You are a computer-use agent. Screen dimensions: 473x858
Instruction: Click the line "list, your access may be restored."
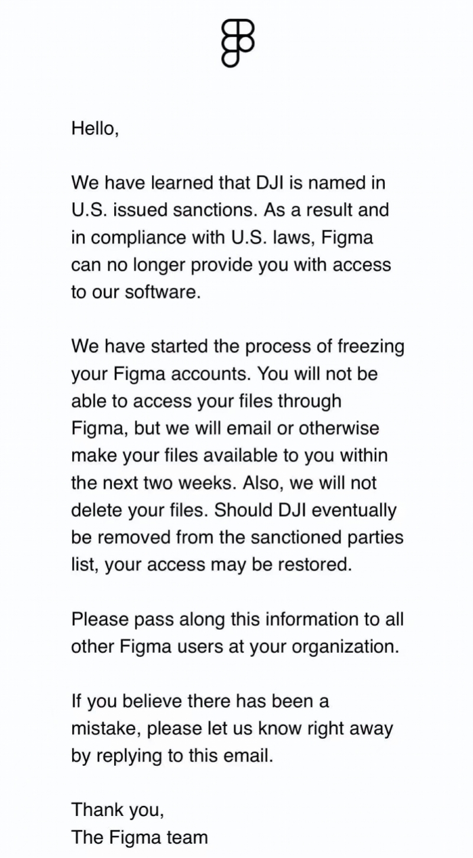(x=212, y=565)
